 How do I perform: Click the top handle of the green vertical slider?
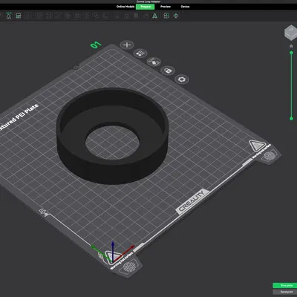click(291, 53)
